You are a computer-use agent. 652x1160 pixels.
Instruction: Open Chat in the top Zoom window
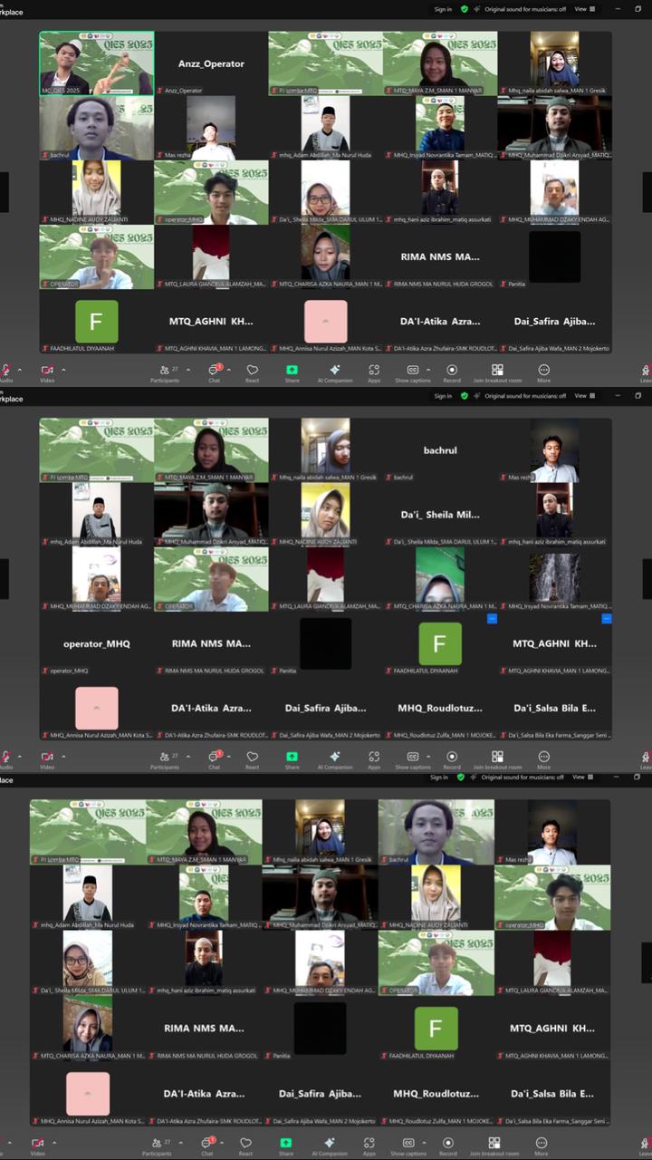(214, 372)
